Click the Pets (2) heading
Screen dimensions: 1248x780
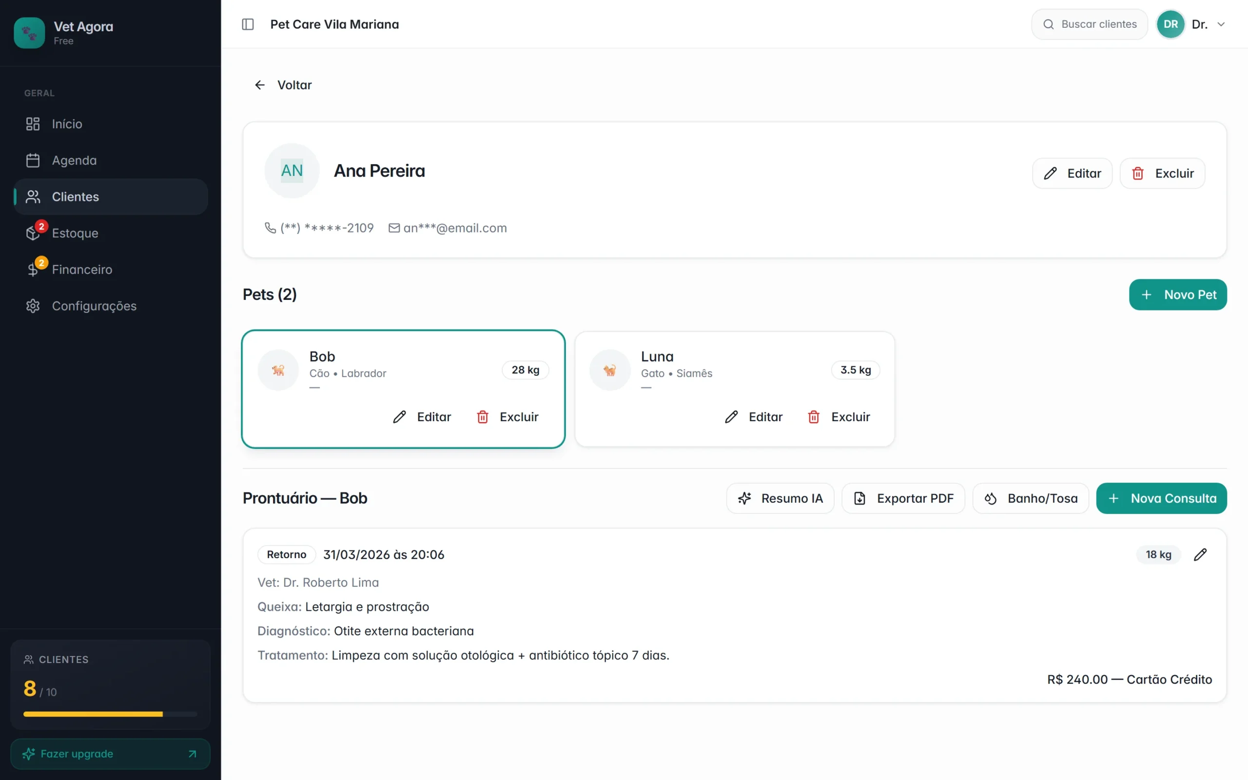tap(270, 294)
